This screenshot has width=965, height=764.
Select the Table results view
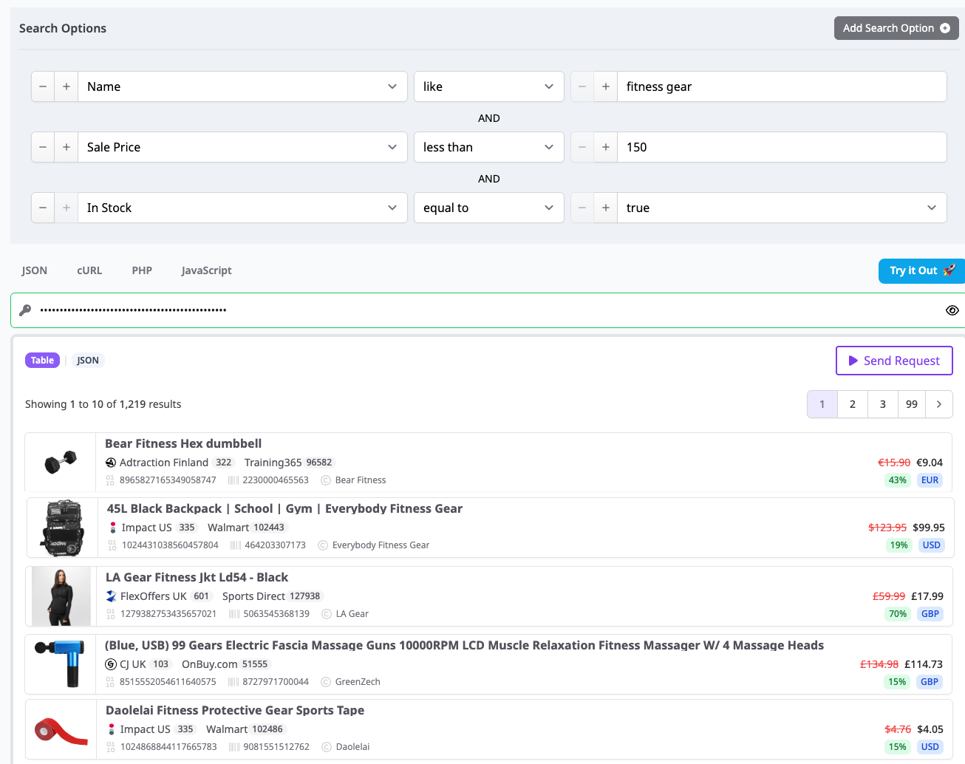click(x=42, y=361)
